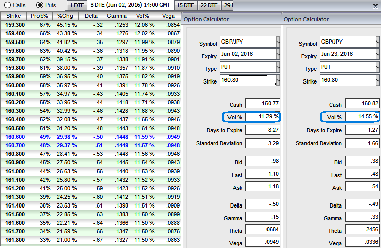The image size is (381, 248).
Task: Click the Delta field showing -.49
Action: tap(362, 204)
